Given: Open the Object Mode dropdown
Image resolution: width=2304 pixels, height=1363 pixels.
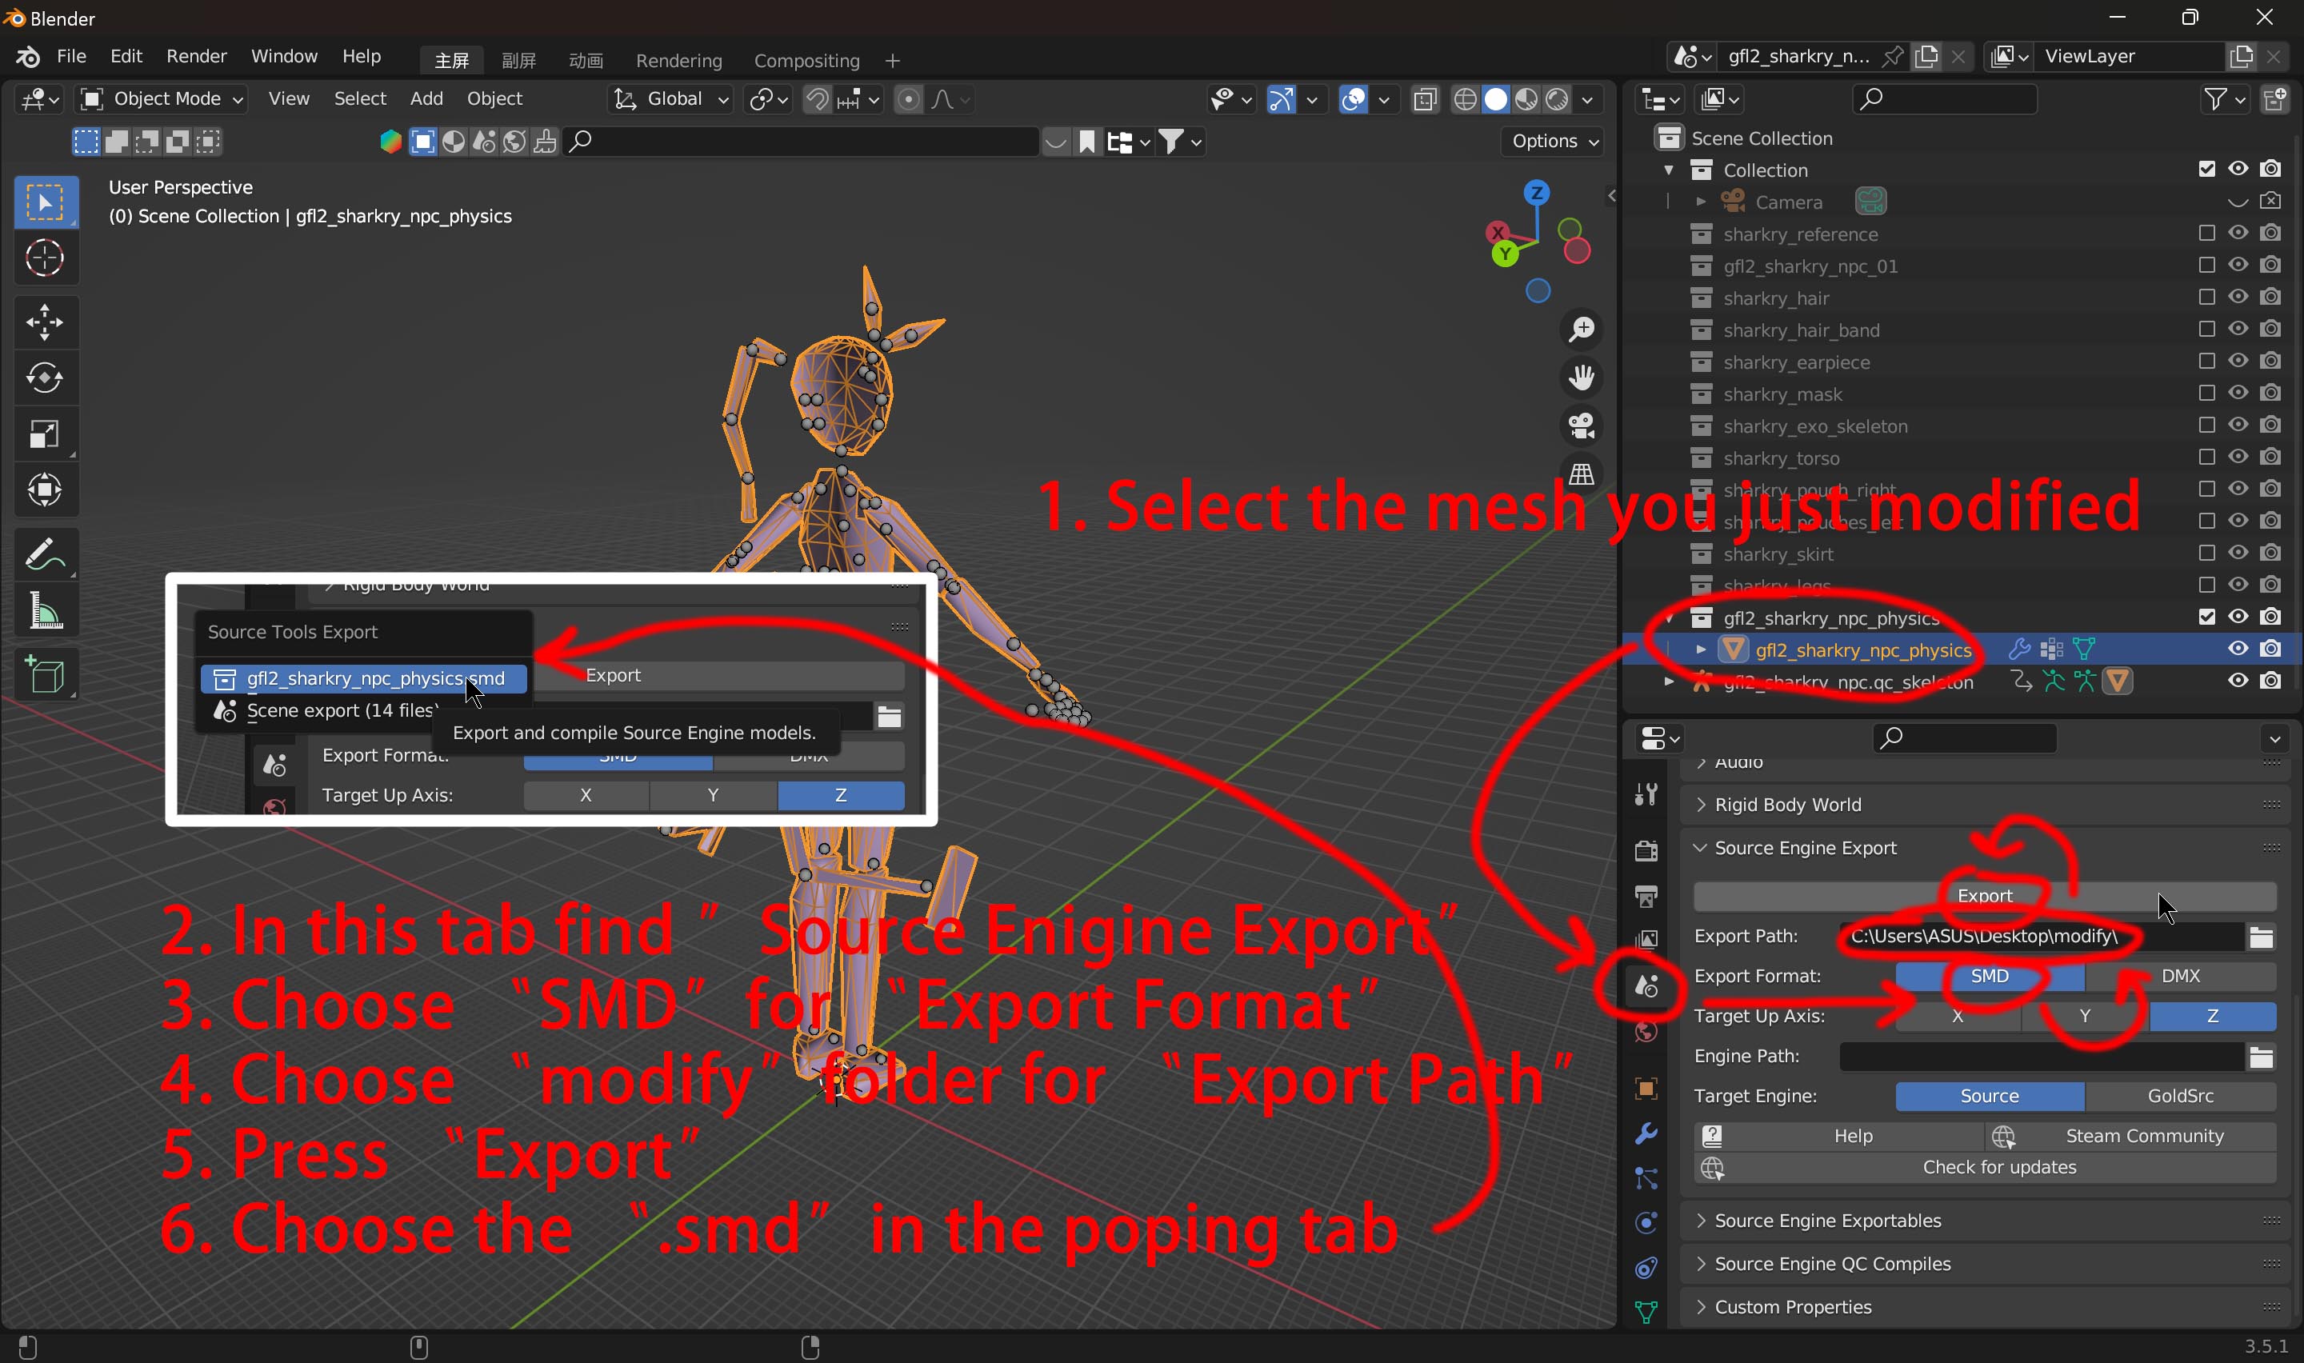Looking at the screenshot, I should [162, 99].
